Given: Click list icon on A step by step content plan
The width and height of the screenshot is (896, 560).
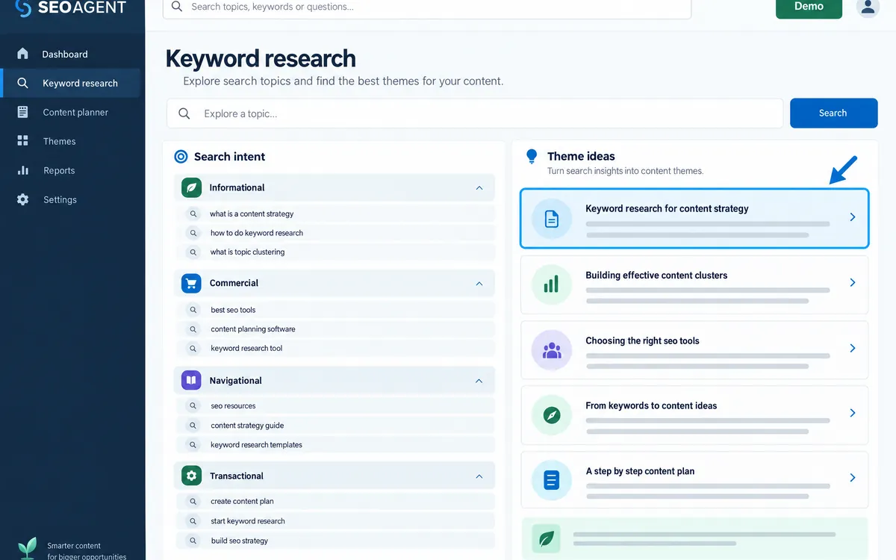Looking at the screenshot, I should pyautogui.click(x=552, y=479).
